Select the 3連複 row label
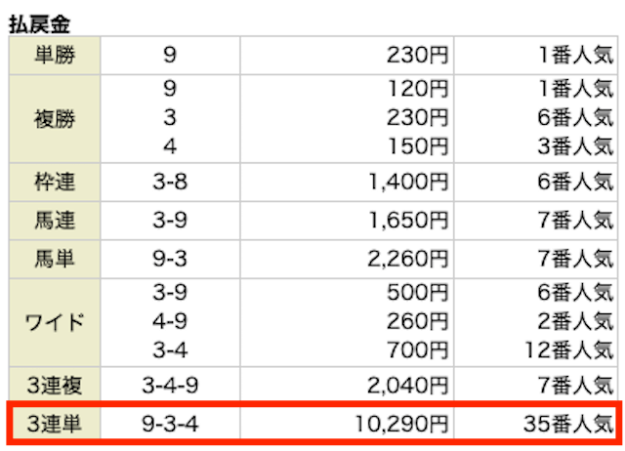This screenshot has height=451, width=625. coord(54,385)
